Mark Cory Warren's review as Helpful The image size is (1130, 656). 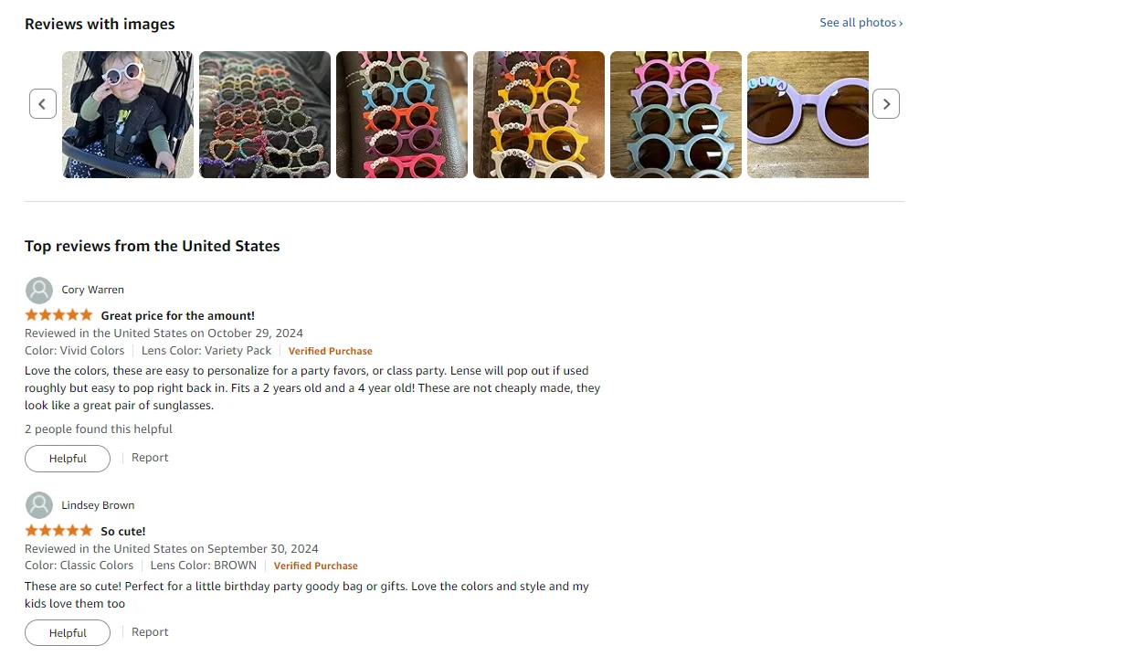(68, 459)
